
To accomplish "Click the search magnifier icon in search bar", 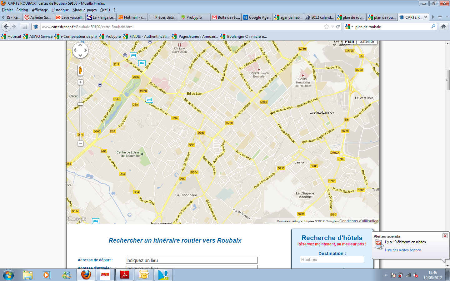I will point(433,27).
